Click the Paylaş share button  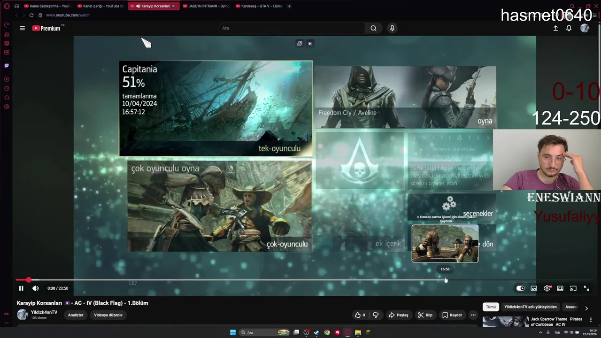[398, 315]
